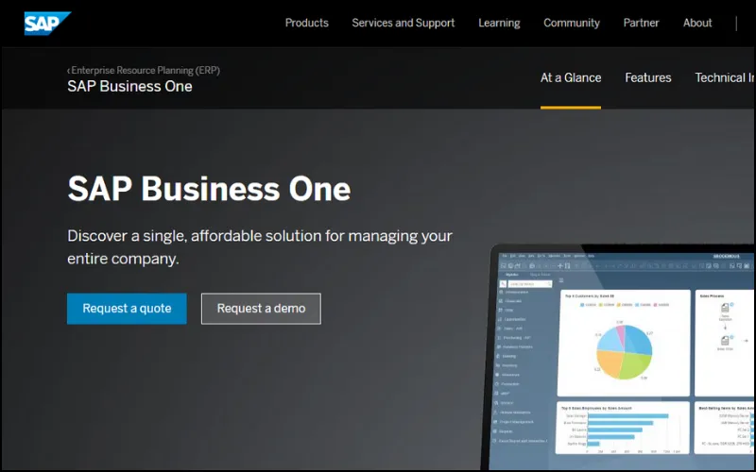Image resolution: width=756 pixels, height=472 pixels.
Task: Open the Community menu
Action: click(x=572, y=23)
